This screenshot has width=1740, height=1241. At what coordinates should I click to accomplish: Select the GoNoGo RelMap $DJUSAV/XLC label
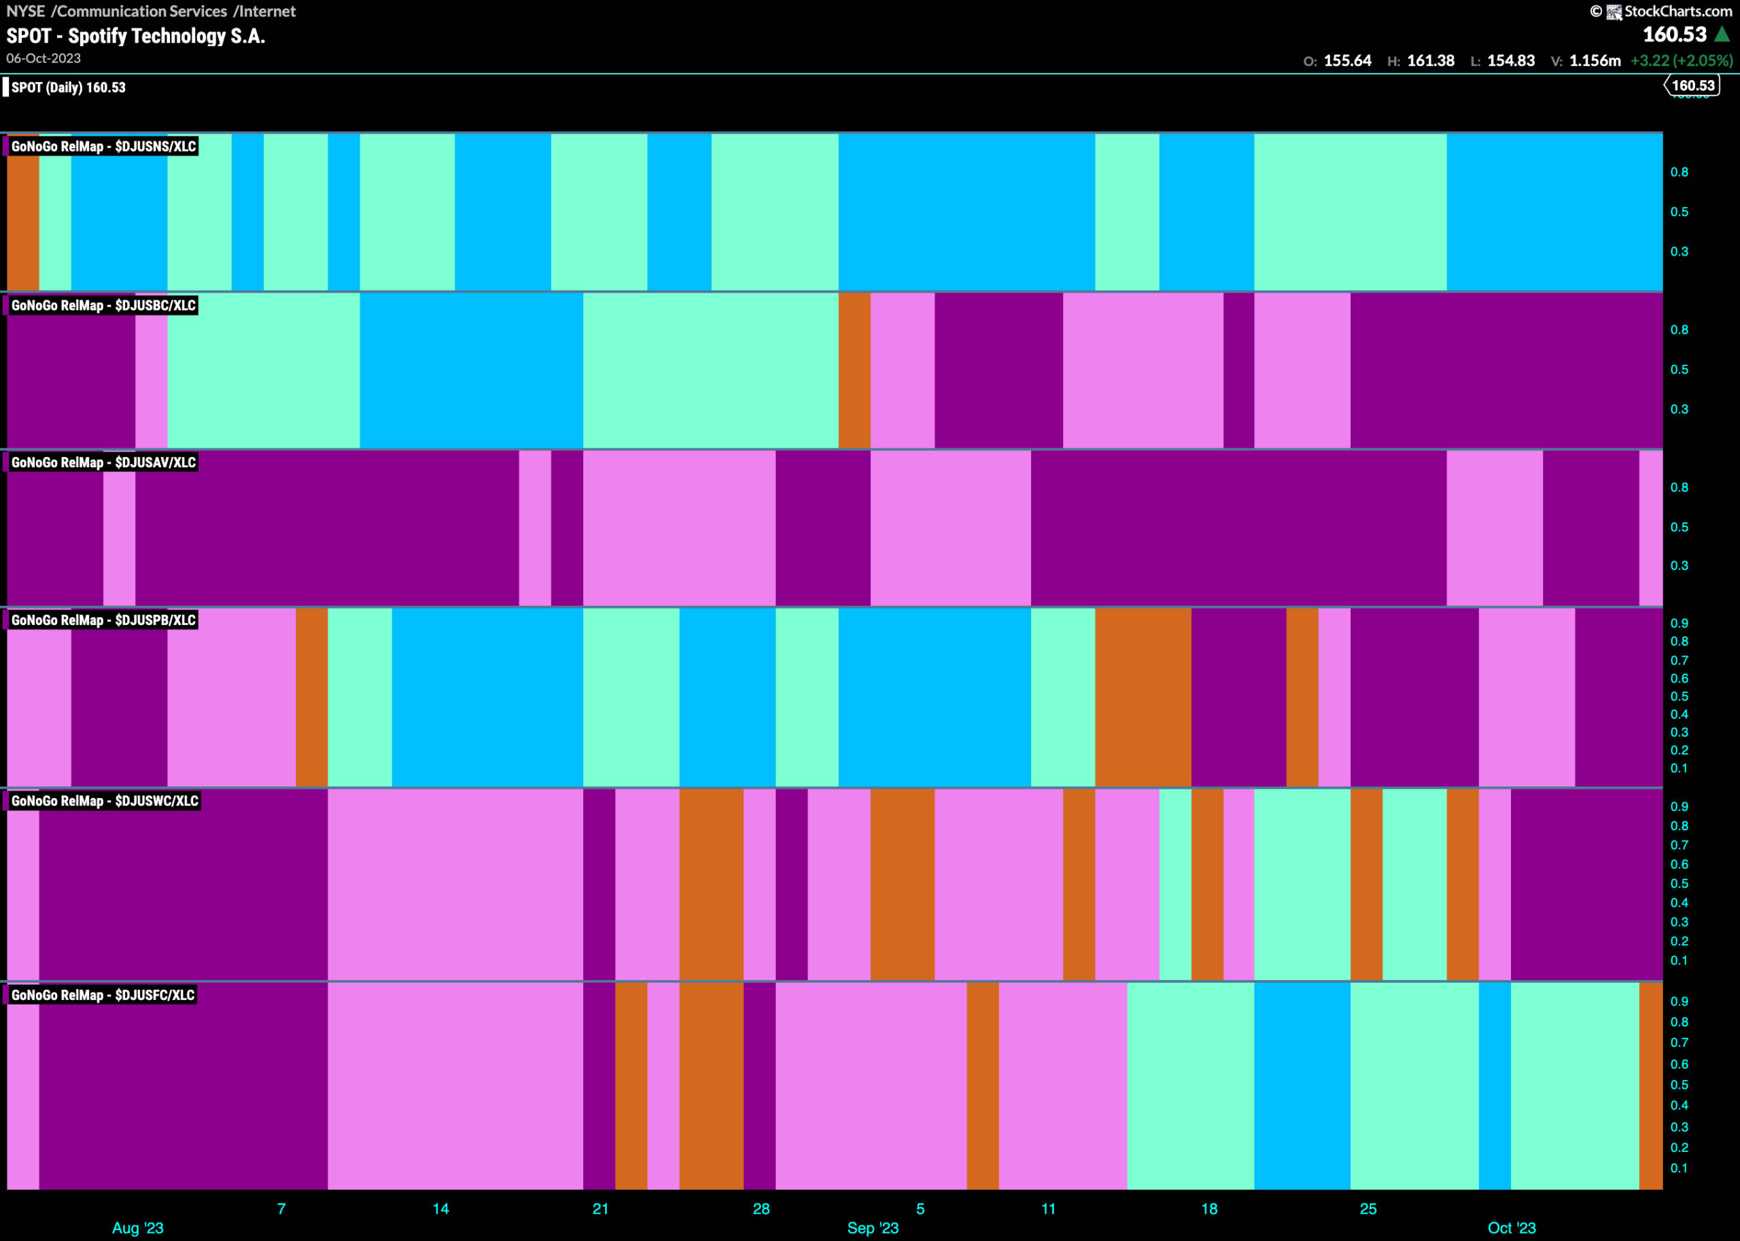pyautogui.click(x=103, y=463)
